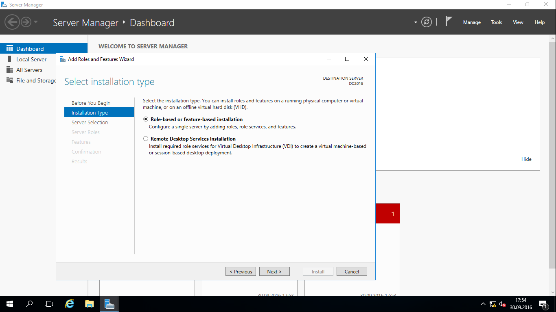Screen dimensions: 556x312
Task: Go to the Installation Type wizard step
Action: 99,113
